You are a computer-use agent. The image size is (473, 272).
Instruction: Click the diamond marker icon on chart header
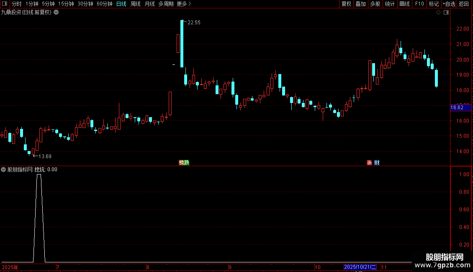[438, 13]
